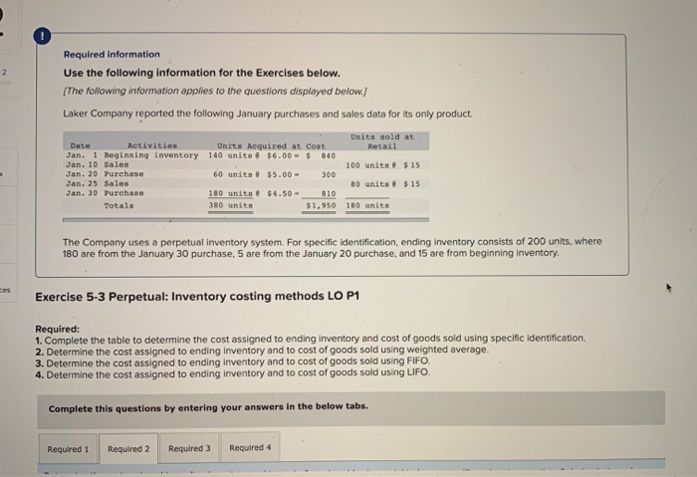Click the $1,950 total cost value
Viewport: 697px width, 477px height.
pyautogui.click(x=321, y=206)
